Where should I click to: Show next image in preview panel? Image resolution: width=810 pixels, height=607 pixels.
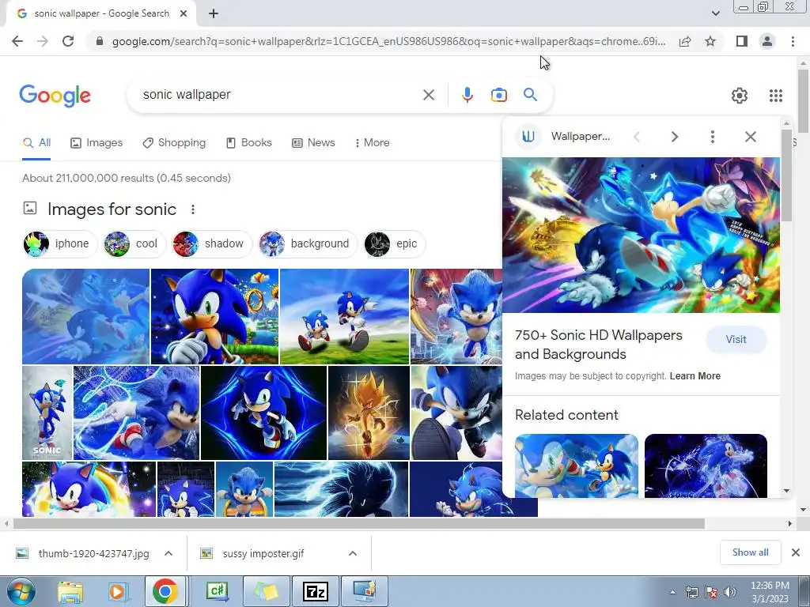pos(675,137)
